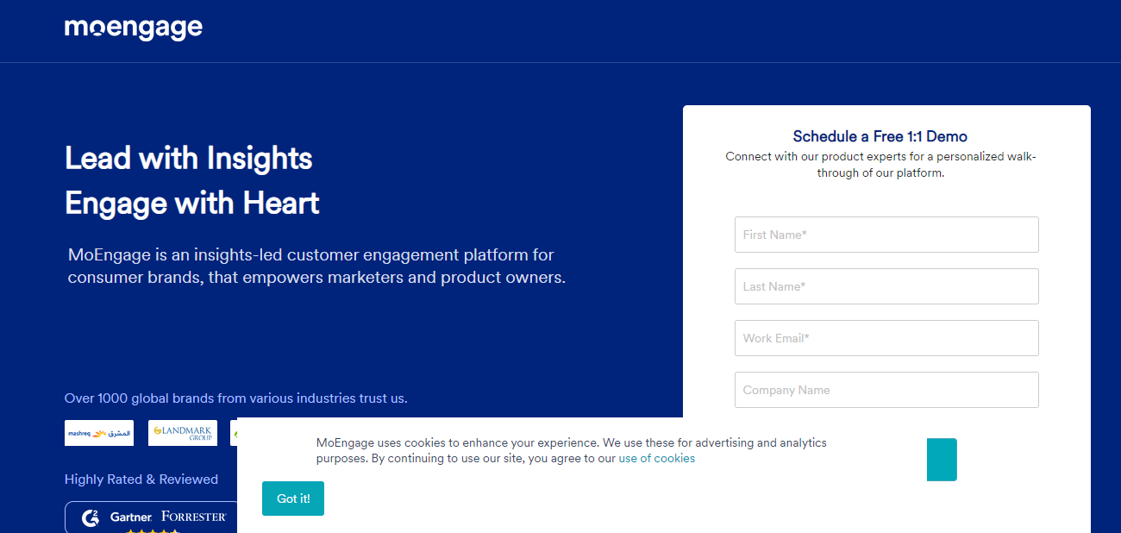
Task: Click the teal submit button on form
Action: click(942, 460)
